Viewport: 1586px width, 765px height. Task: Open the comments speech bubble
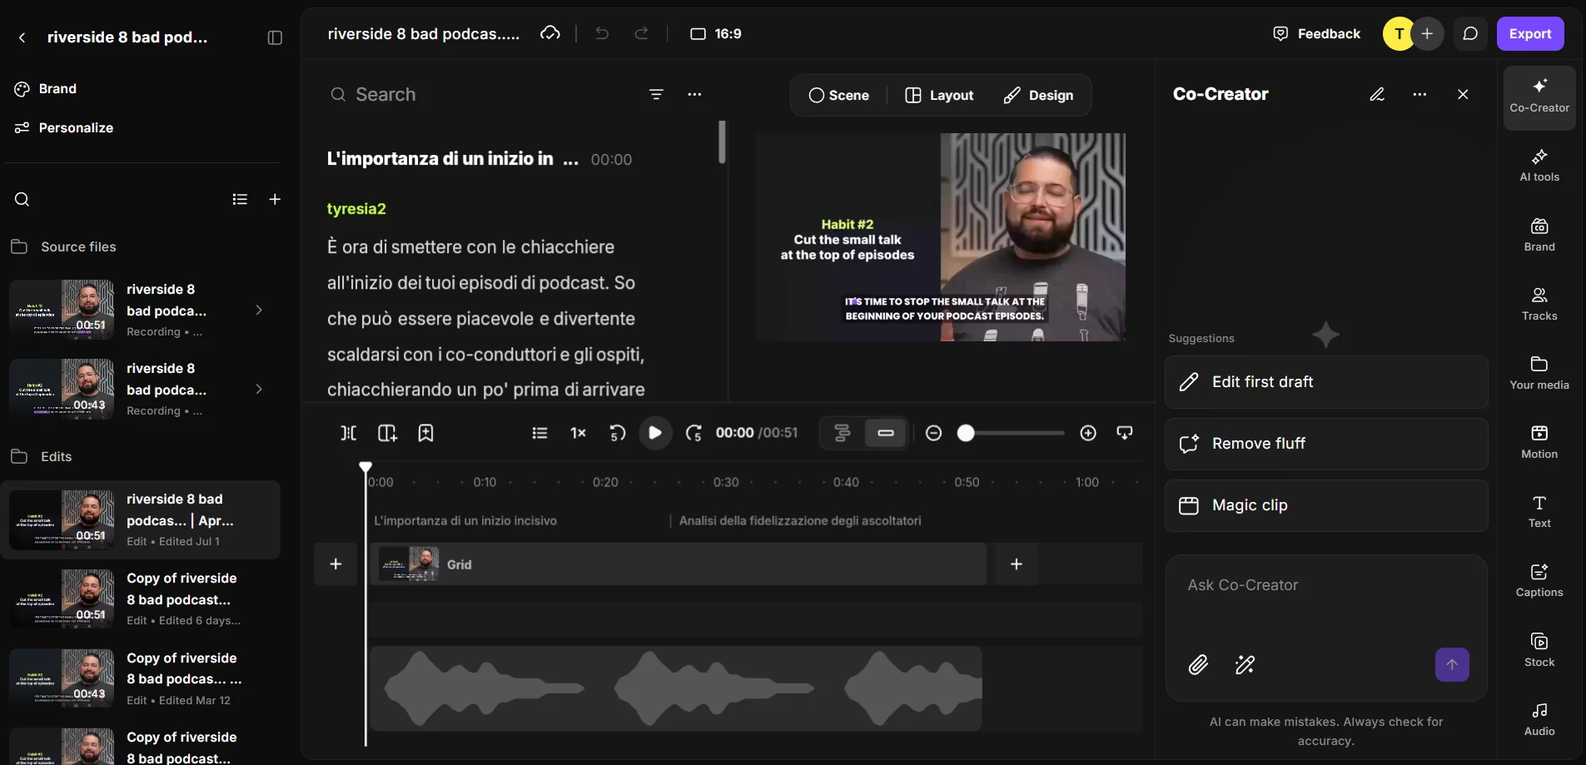[x=1470, y=33]
